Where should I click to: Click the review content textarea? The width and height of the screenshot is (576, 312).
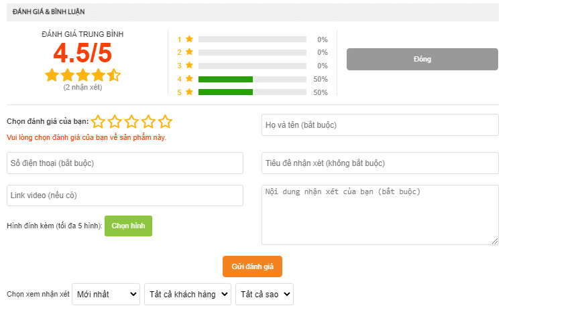click(x=380, y=215)
